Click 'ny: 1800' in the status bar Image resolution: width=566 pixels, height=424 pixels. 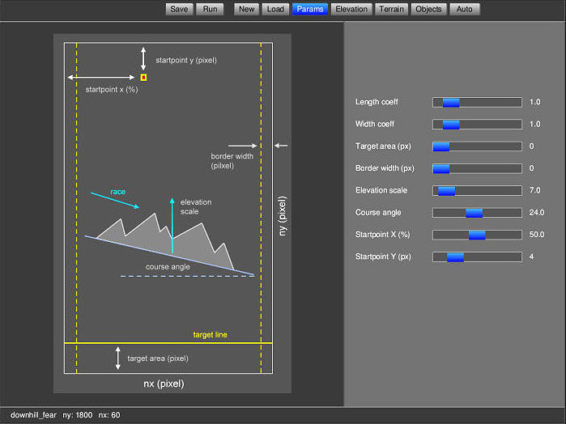click(78, 415)
